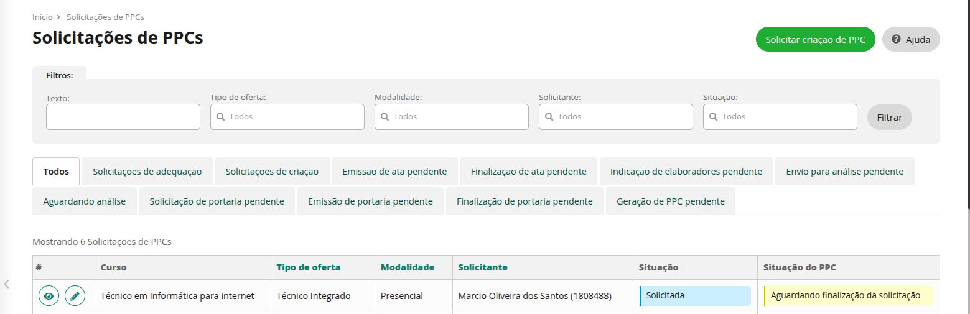Click the eye view icon in first row
The width and height of the screenshot is (970, 314).
click(x=49, y=296)
